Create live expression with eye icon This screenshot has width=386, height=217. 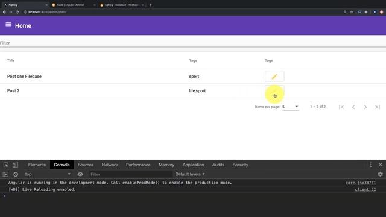80,174
